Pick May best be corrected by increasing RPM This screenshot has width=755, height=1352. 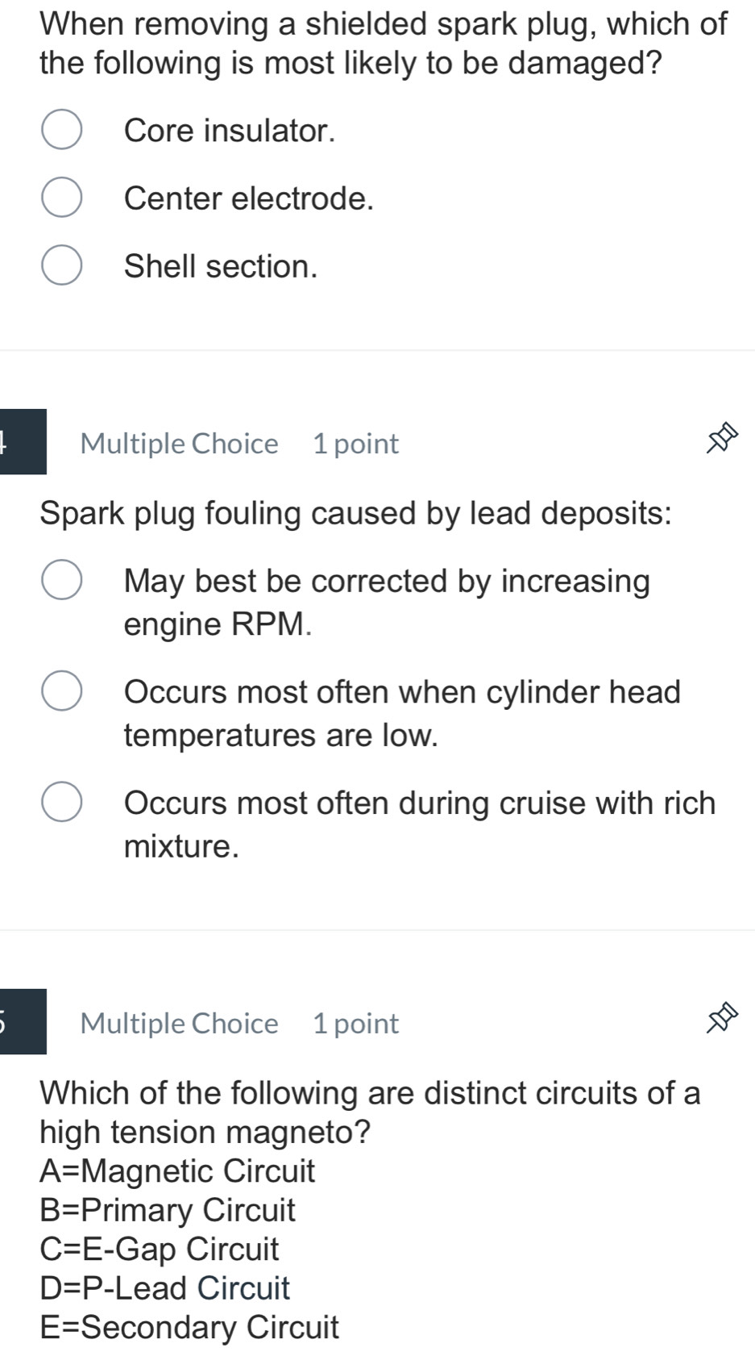(x=63, y=579)
